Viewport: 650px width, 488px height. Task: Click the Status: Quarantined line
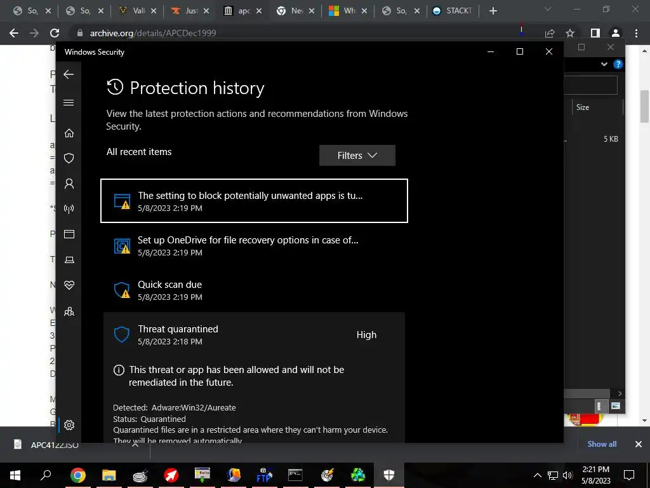click(149, 419)
